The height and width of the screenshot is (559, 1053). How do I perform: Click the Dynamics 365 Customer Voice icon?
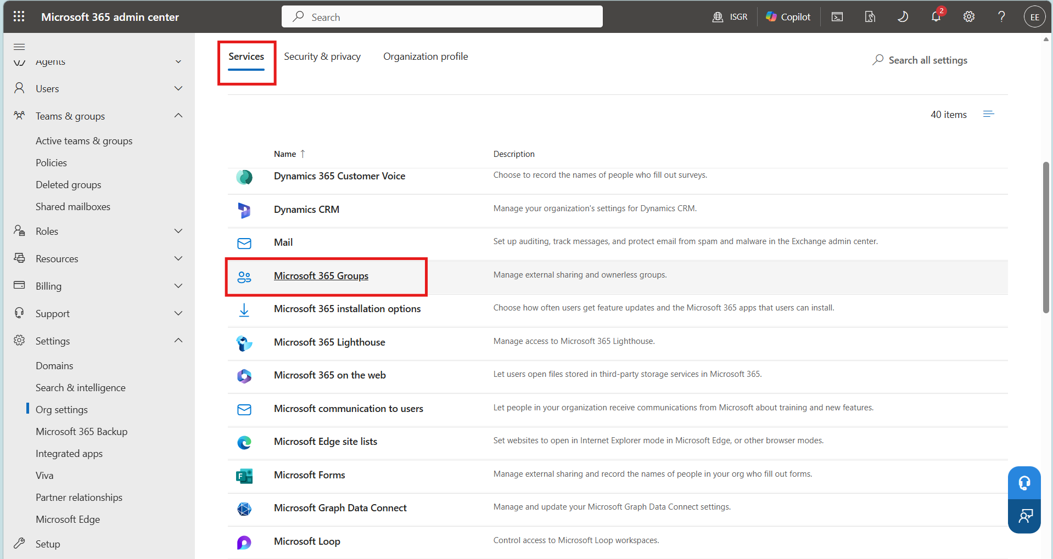[244, 177]
